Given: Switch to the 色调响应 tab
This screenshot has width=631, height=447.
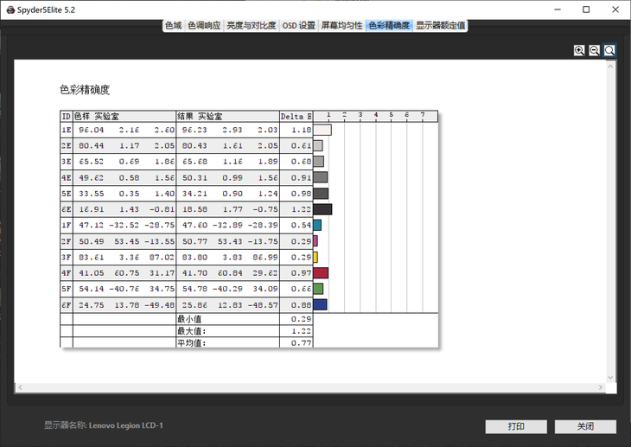Looking at the screenshot, I should [204, 25].
